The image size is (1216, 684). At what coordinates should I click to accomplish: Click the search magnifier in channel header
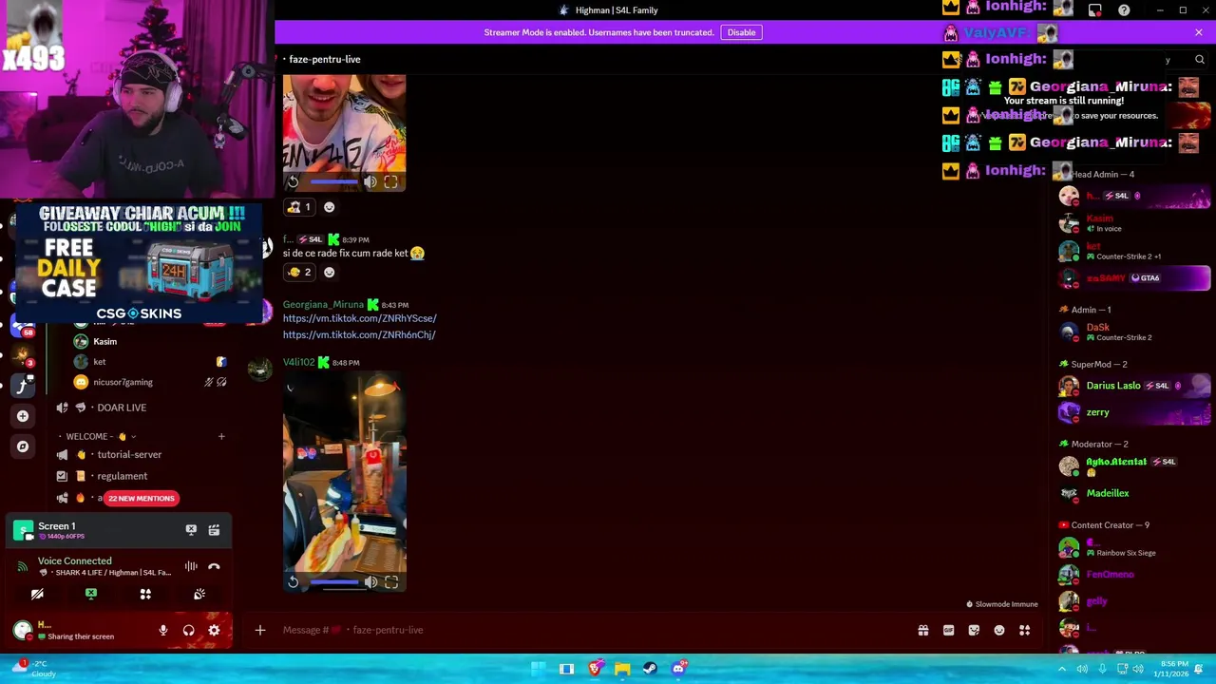click(x=1200, y=60)
